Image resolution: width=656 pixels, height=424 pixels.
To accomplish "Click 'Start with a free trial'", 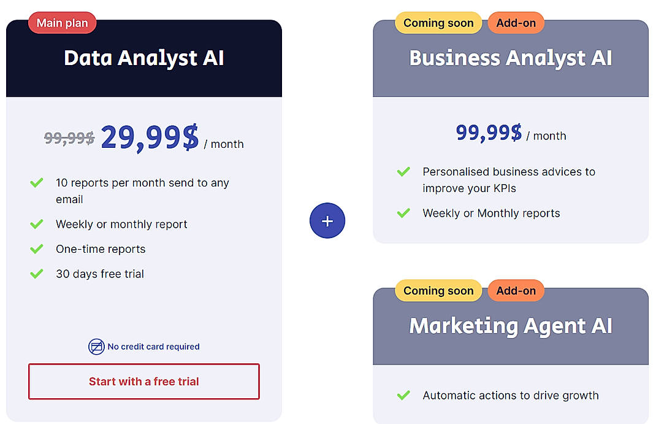I will [143, 381].
